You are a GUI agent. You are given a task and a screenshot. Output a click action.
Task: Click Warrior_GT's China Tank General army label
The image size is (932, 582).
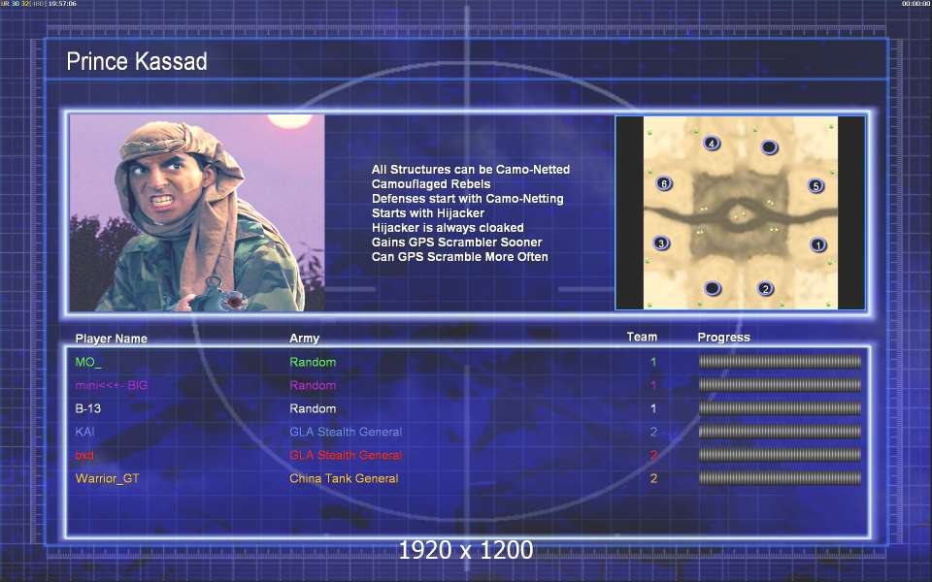[x=344, y=478]
